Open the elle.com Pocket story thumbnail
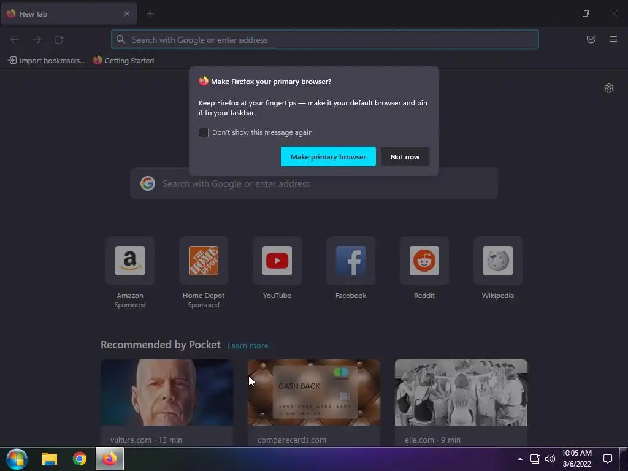The image size is (628, 471). tap(461, 392)
